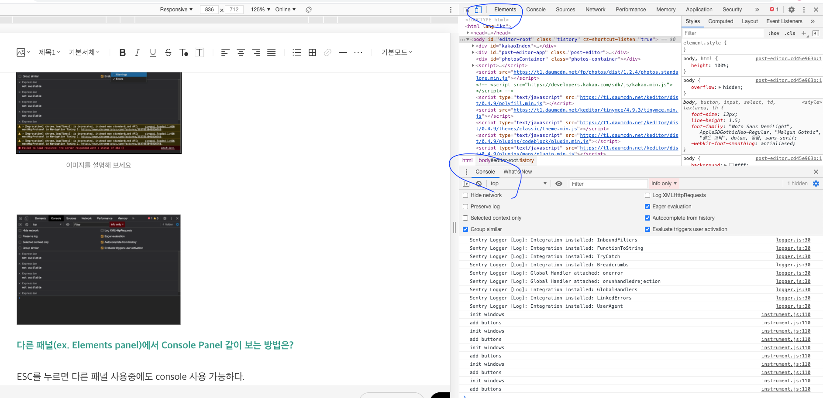Click the What's New drawer tab
This screenshot has height=398, width=823.
pos(517,172)
